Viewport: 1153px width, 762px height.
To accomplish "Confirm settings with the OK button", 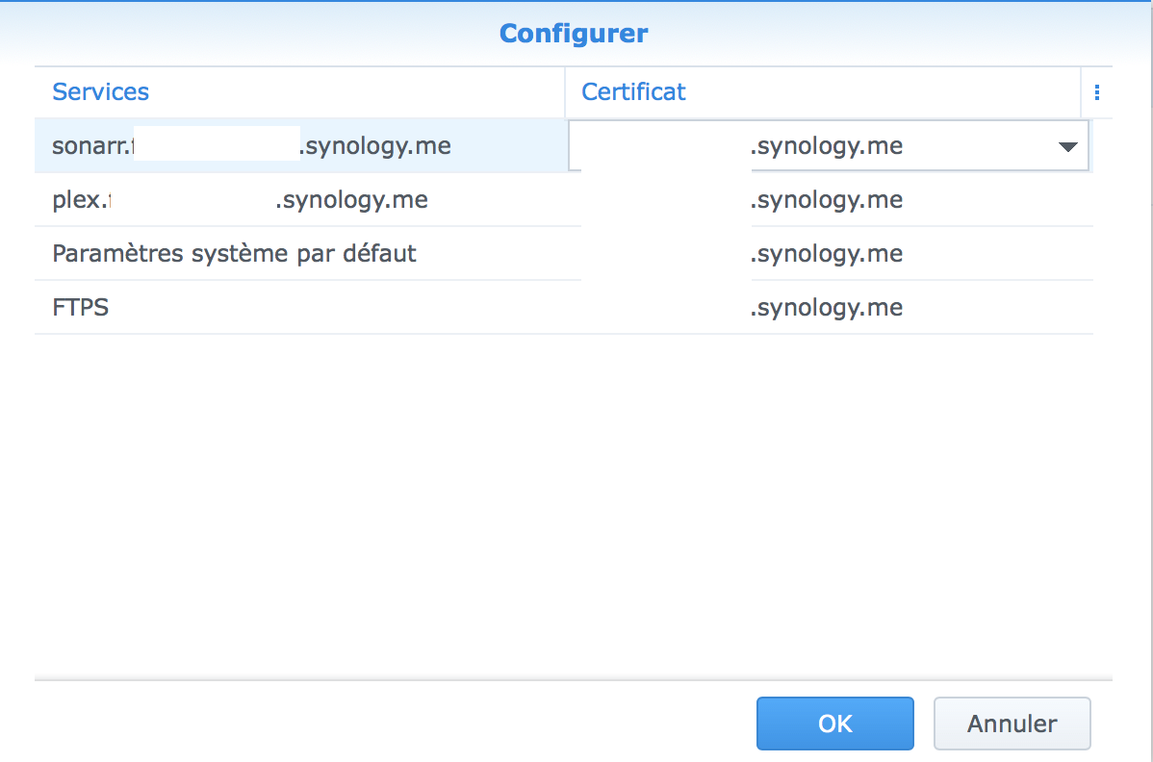I will [x=834, y=724].
